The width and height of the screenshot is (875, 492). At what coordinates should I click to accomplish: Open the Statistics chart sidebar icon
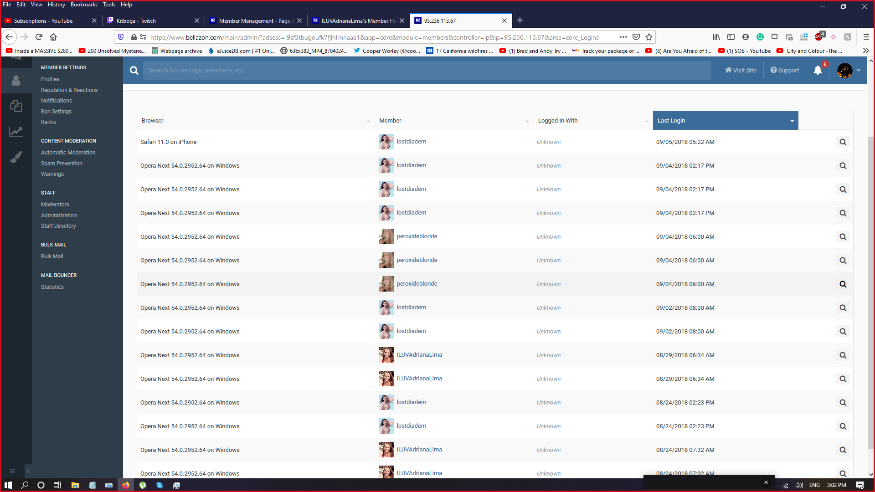tap(16, 132)
